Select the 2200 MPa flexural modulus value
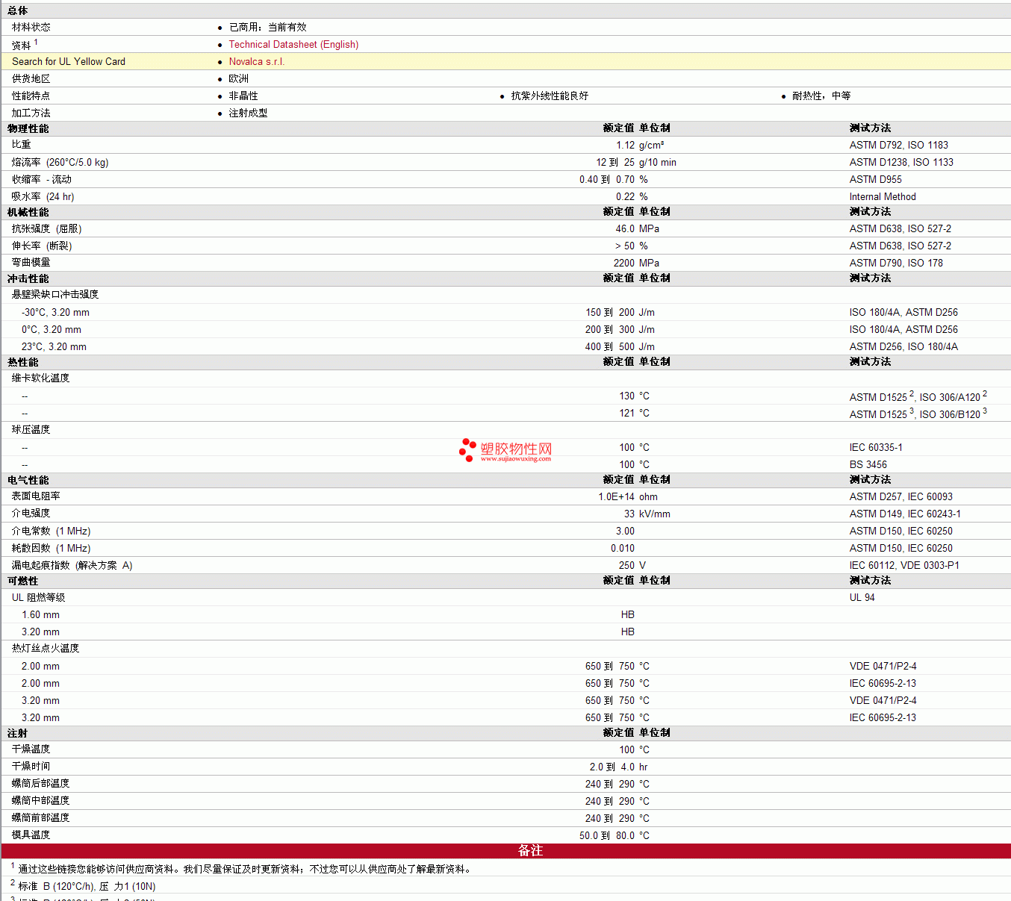This screenshot has width=1011, height=901. click(636, 263)
